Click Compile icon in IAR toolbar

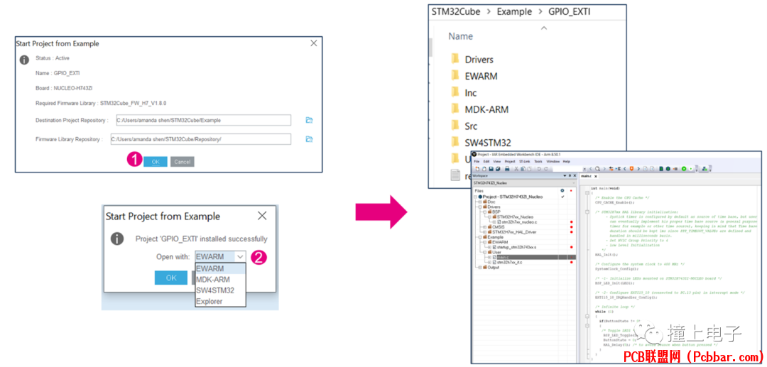(661, 169)
